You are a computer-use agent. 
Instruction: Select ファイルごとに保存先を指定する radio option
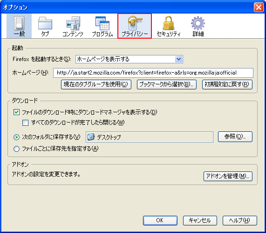tap(16, 149)
